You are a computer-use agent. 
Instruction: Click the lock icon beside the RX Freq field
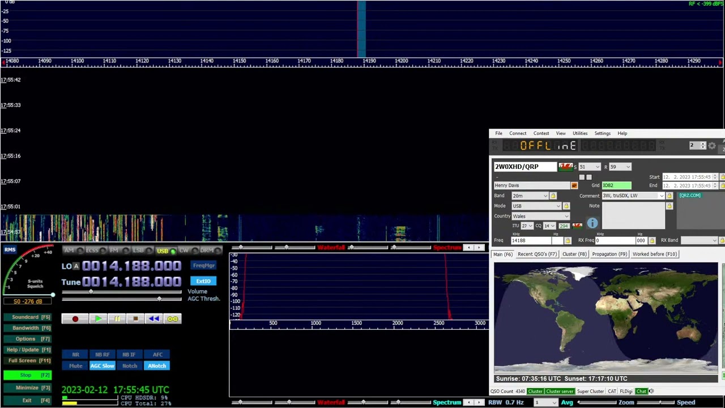[652, 241]
